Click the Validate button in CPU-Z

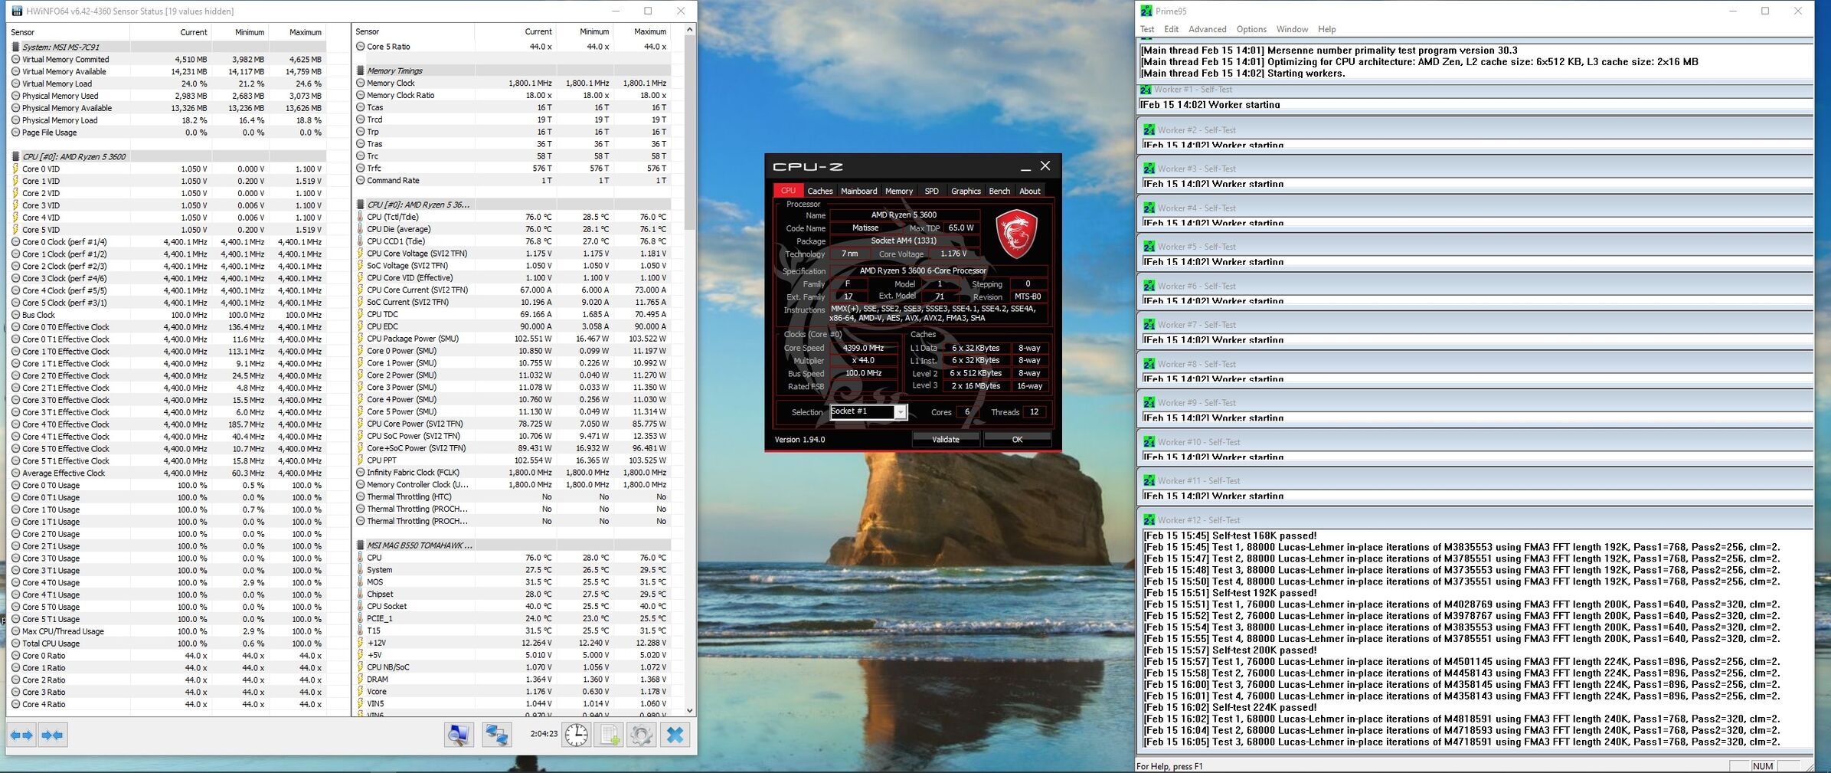coord(946,439)
